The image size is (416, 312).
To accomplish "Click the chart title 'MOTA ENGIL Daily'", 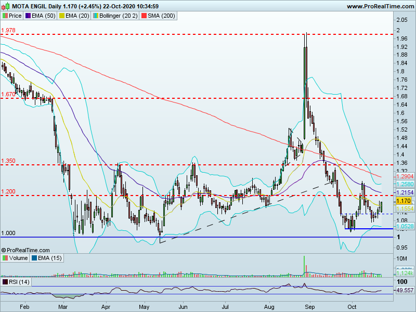I will [37, 6].
